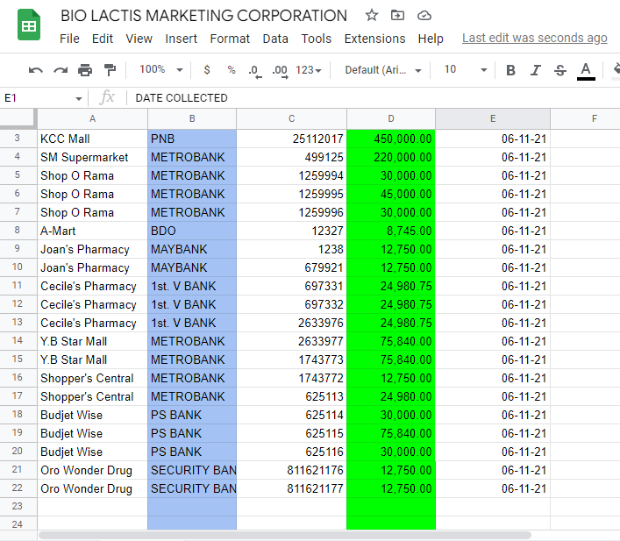
Task: Click the horizontal scrollbar
Action: 285,535
